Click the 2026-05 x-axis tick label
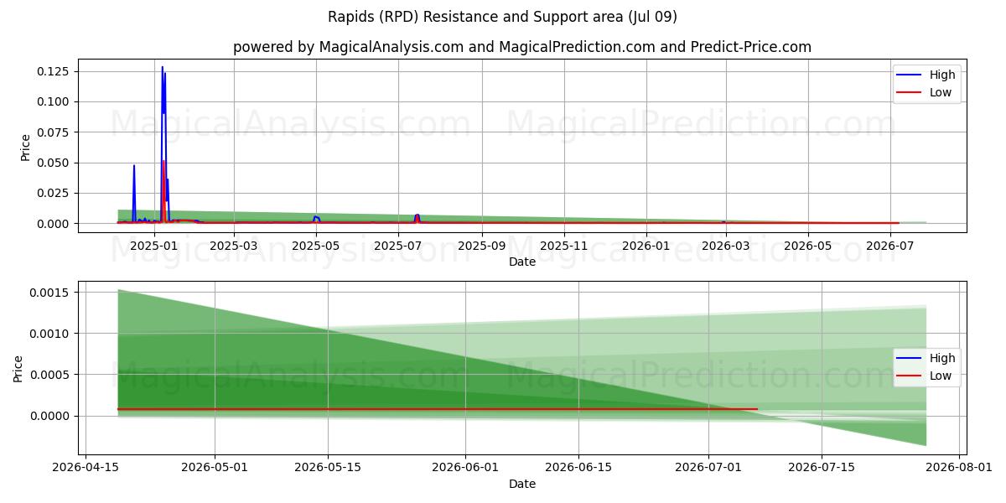The image size is (1006, 503). click(808, 246)
